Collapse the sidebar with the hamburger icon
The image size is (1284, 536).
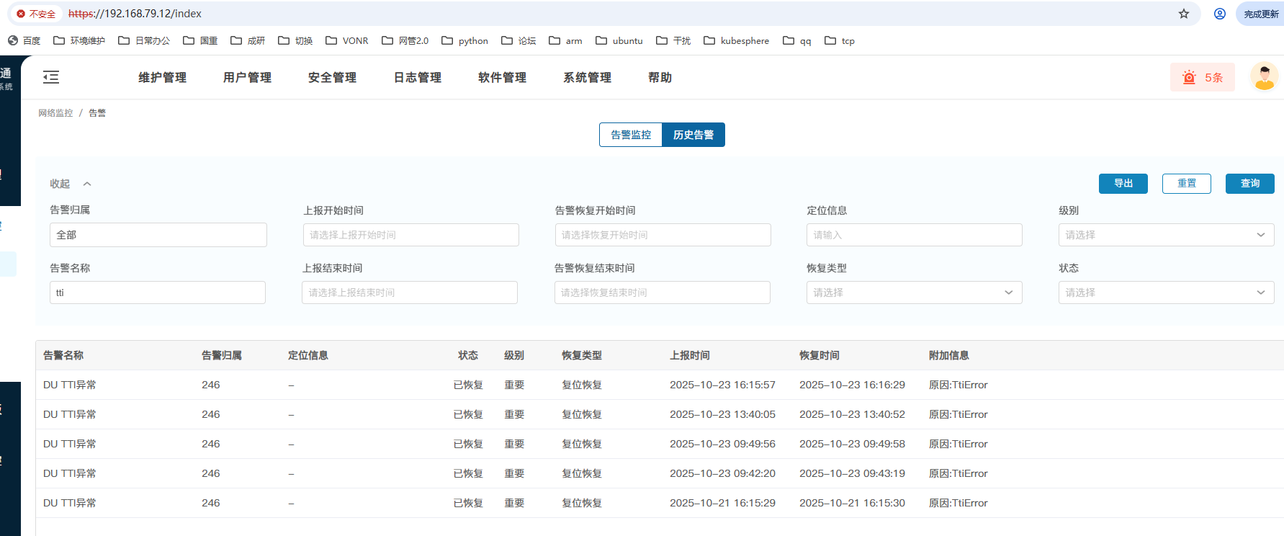[51, 77]
